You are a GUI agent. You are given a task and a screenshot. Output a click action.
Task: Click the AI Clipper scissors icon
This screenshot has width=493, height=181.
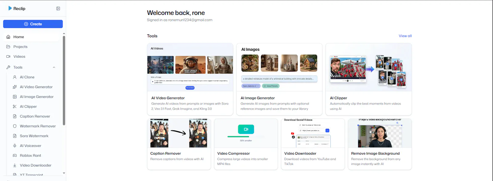15,107
